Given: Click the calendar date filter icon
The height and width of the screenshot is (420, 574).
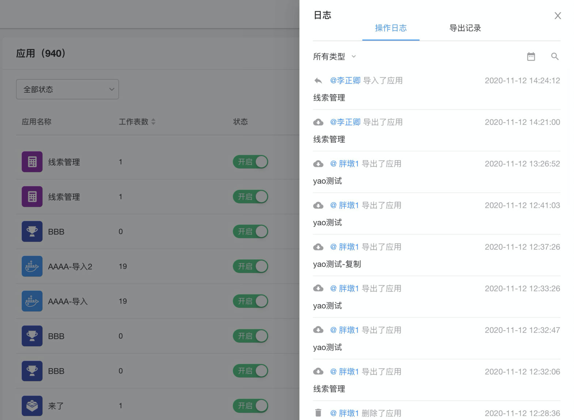Looking at the screenshot, I should click(531, 57).
